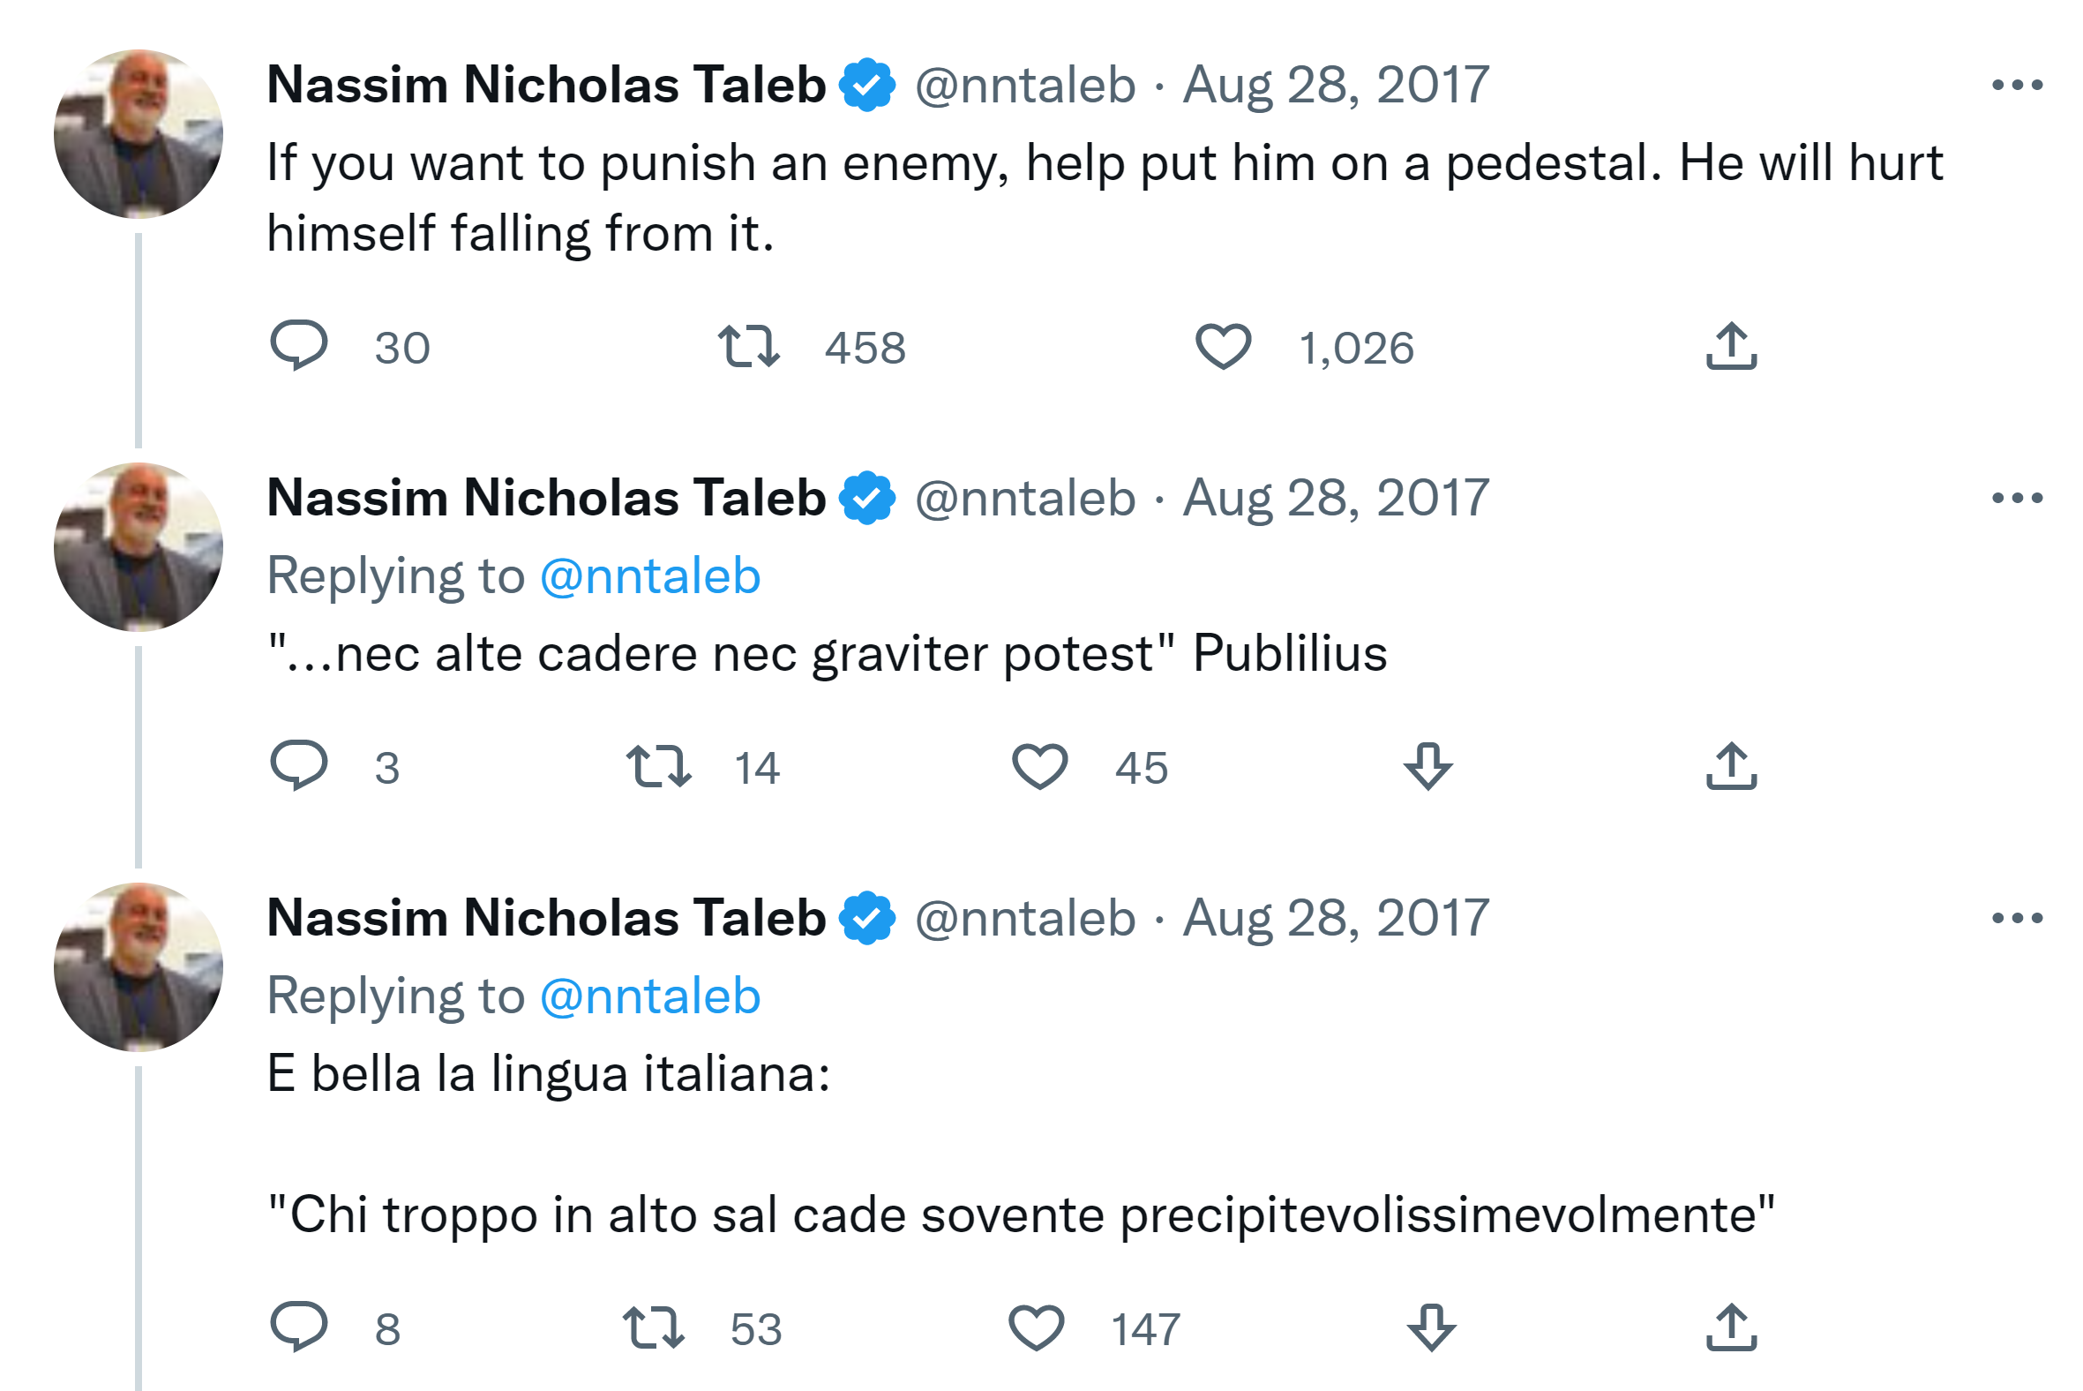Viewport: 2083px width, 1391px height.
Task: Like the tweet with 1,026 likes
Action: coord(1223,346)
